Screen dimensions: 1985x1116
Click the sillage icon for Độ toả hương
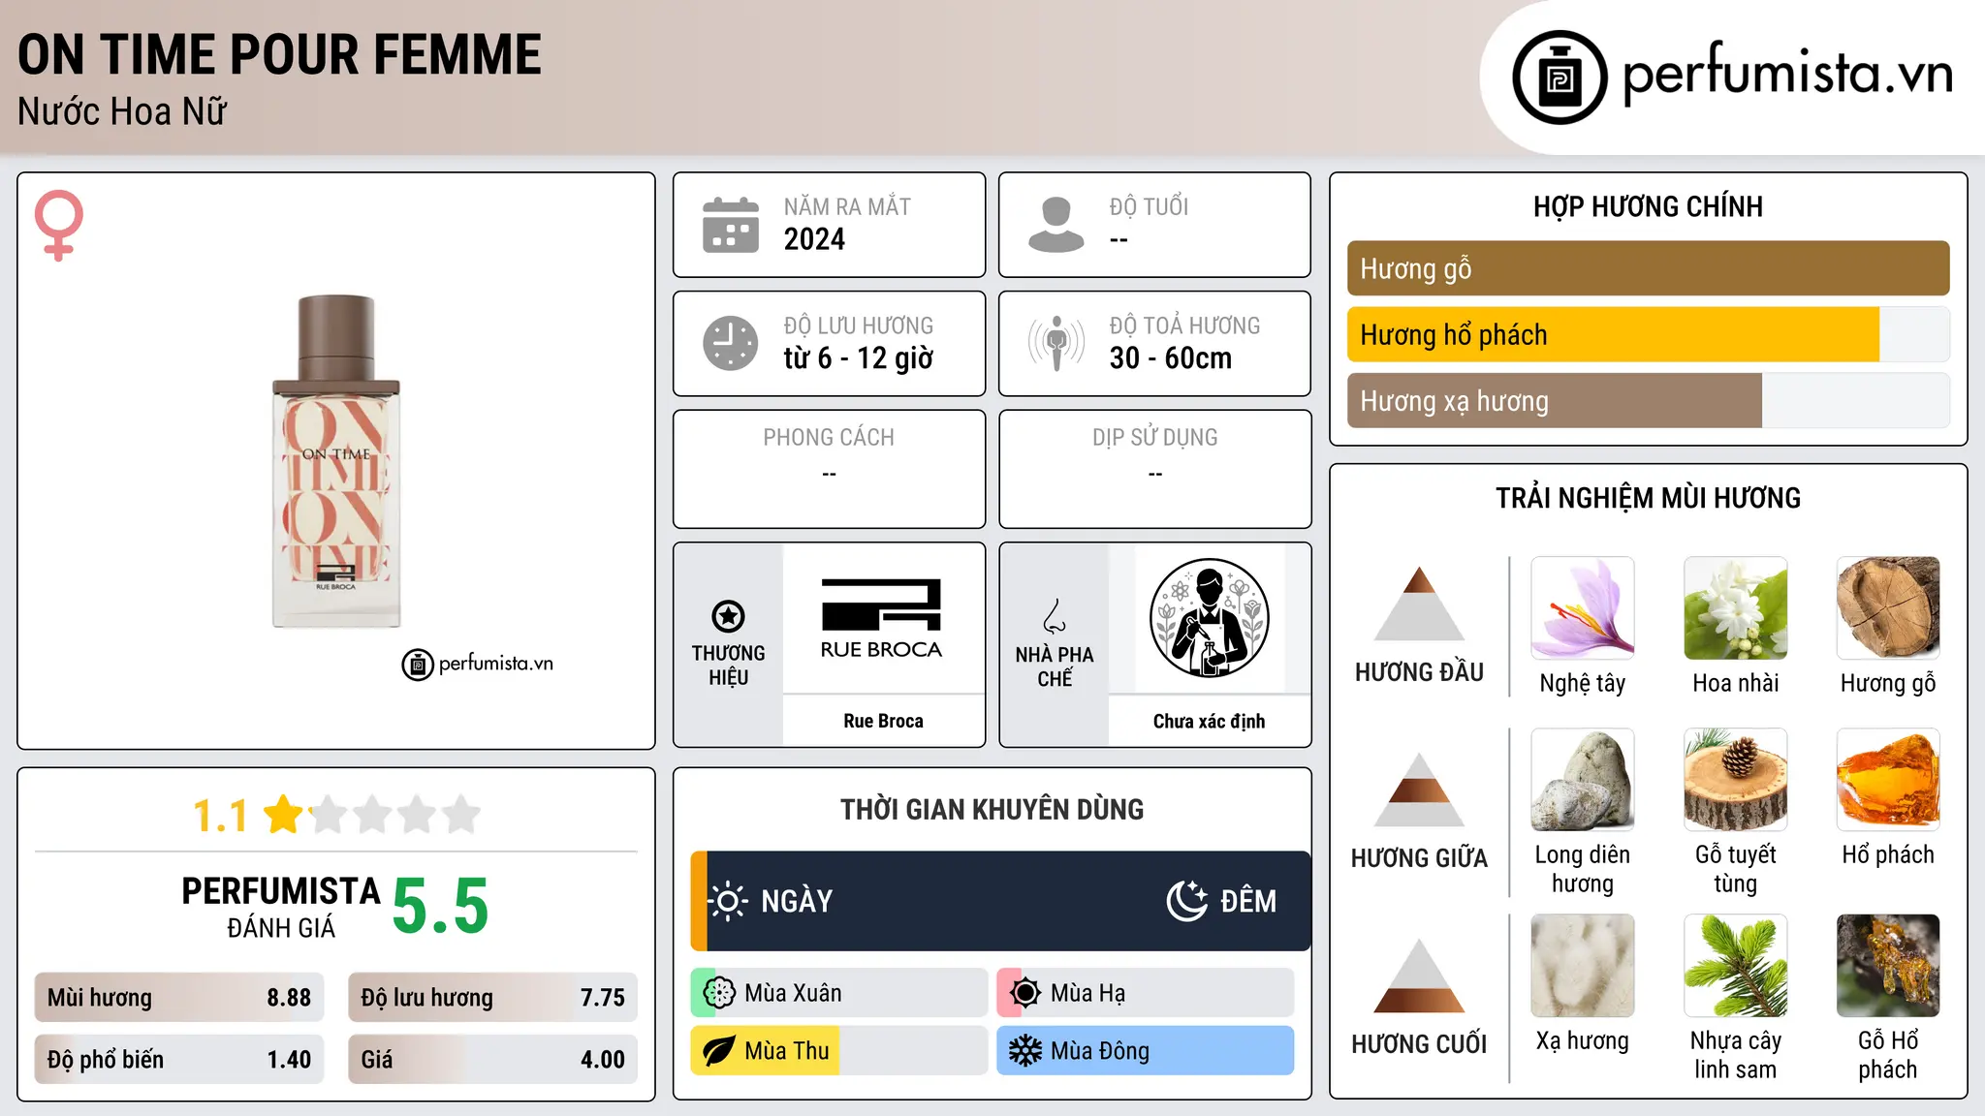[x=1056, y=343]
